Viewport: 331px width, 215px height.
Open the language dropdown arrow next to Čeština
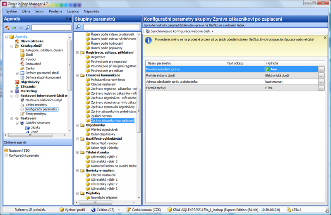(x=119, y=210)
